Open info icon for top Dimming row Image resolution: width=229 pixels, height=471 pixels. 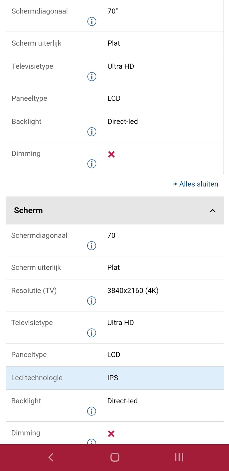point(92,164)
